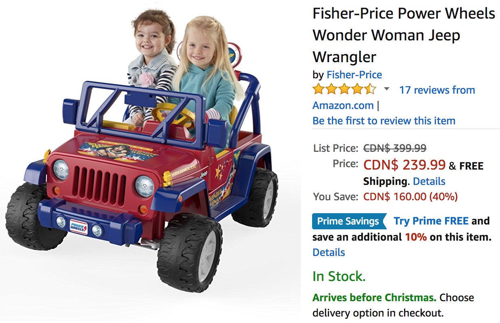Expand the rating breakdown dropdown arrow
The width and height of the screenshot is (500, 323).
pyautogui.click(x=386, y=89)
